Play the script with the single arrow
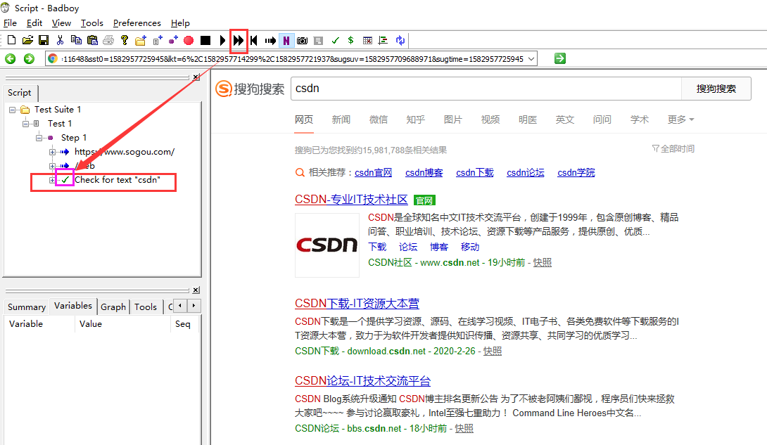Screen dimensions: 767x445 (x=222, y=41)
